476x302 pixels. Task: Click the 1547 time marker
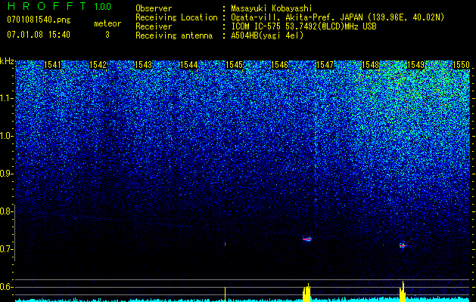(x=325, y=65)
